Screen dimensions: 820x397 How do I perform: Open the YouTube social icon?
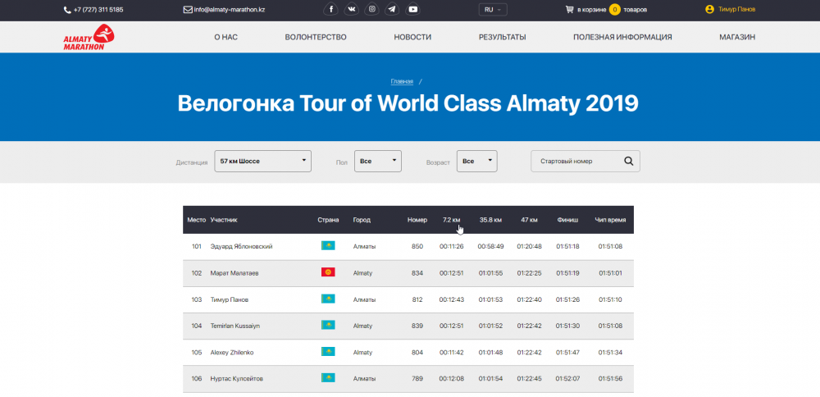click(x=413, y=10)
